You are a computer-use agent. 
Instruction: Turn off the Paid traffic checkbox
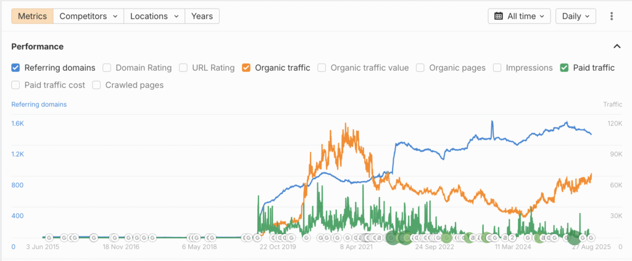tap(565, 68)
